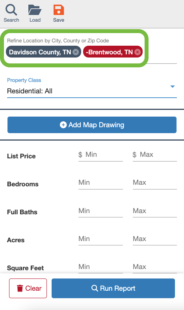Click the red Clear button
The height and width of the screenshot is (310, 184).
point(28,288)
